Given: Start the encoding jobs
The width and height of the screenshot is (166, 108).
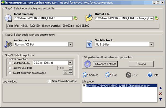Looking at the screenshot, I should (x=111, y=75).
